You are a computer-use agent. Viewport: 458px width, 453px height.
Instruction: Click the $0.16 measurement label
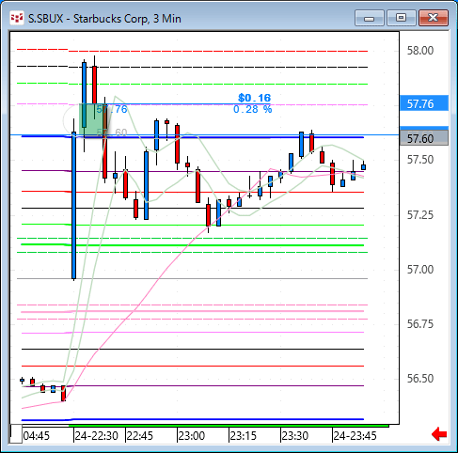(254, 98)
